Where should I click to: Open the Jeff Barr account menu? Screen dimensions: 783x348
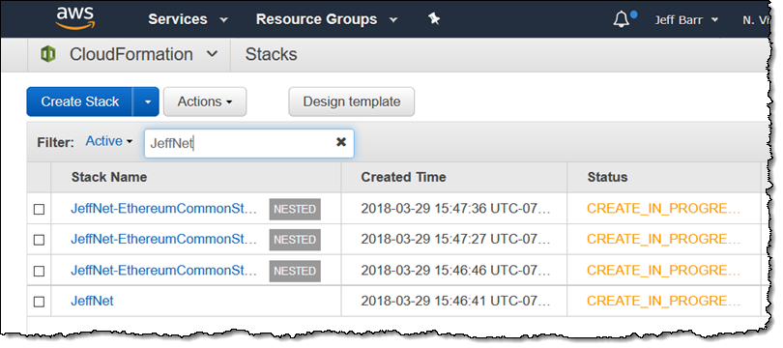click(x=686, y=20)
